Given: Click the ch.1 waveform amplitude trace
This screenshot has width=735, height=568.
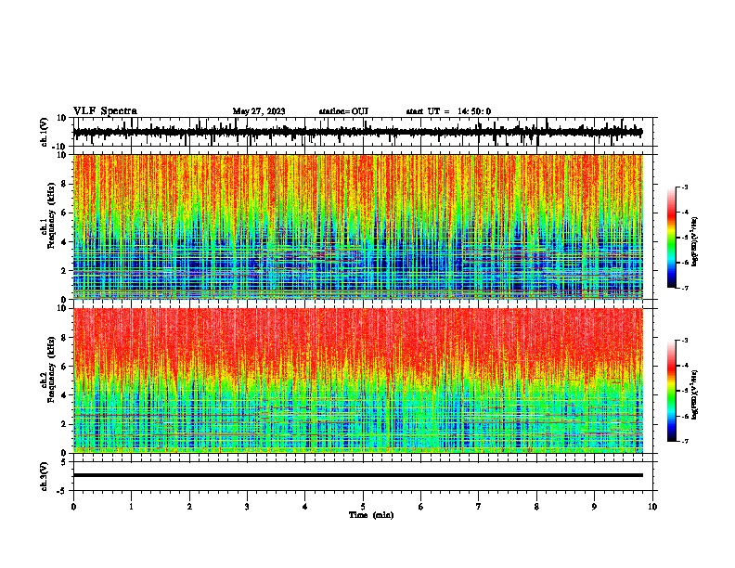Looking at the screenshot, I should (x=357, y=132).
